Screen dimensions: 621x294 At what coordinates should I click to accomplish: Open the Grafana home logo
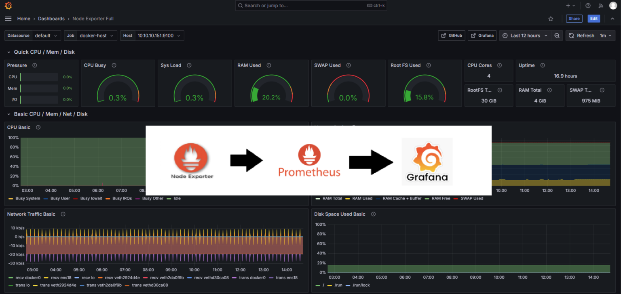click(x=8, y=5)
